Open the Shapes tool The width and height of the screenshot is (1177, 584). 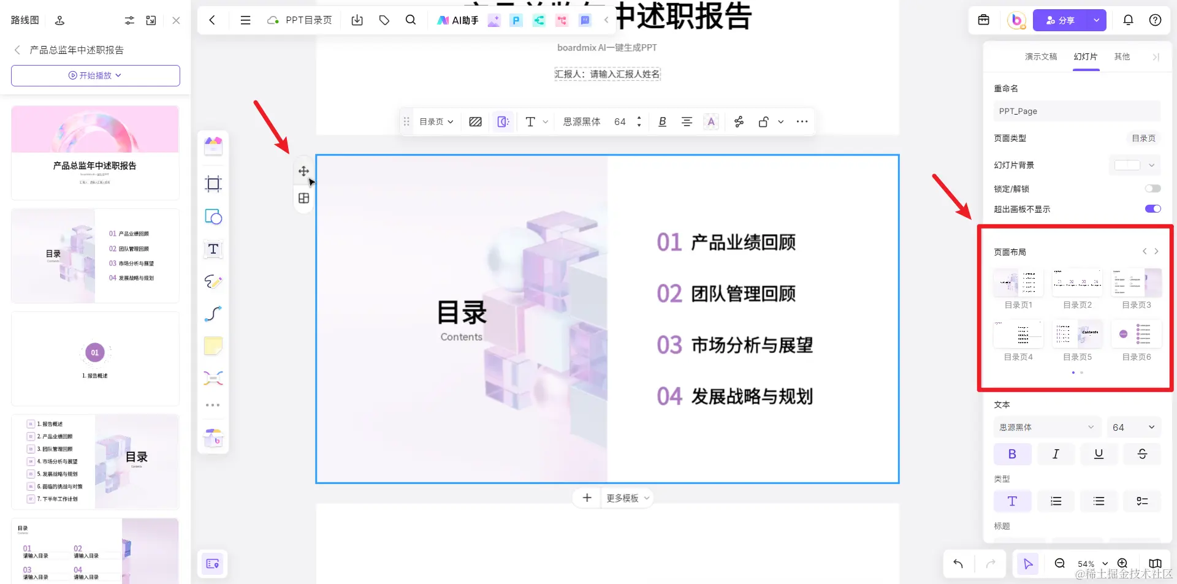click(213, 216)
